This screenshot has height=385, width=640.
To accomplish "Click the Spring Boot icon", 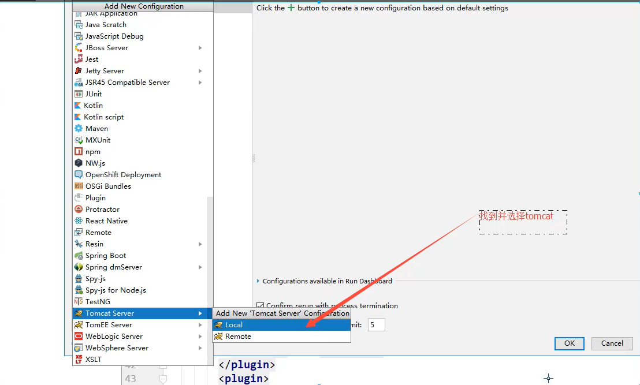I will coord(79,256).
